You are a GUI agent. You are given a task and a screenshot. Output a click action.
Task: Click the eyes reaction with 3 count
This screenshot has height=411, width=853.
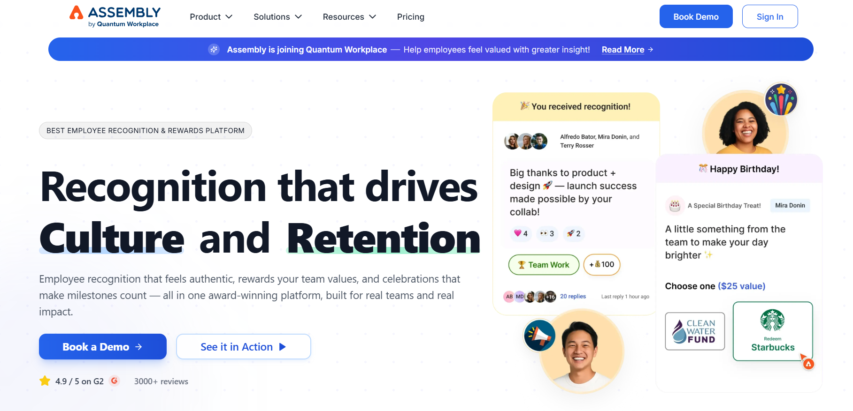click(x=547, y=233)
